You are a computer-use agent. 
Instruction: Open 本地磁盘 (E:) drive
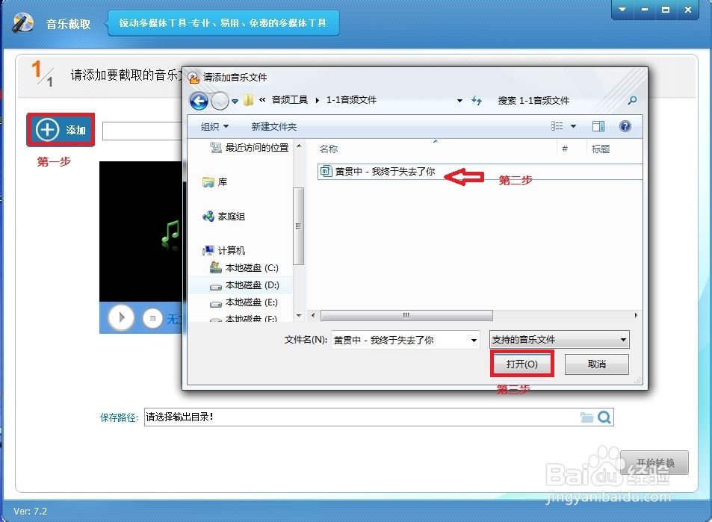244,302
